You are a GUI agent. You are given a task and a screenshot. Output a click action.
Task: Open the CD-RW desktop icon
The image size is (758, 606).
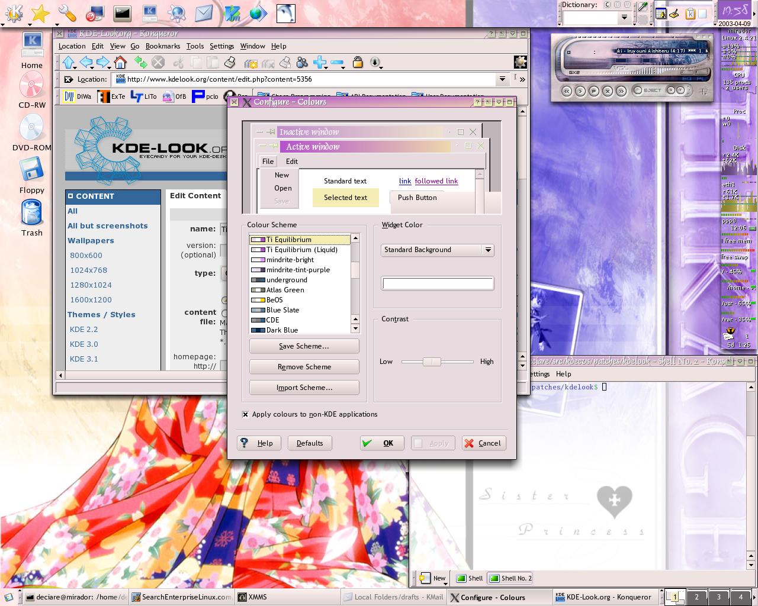point(31,90)
